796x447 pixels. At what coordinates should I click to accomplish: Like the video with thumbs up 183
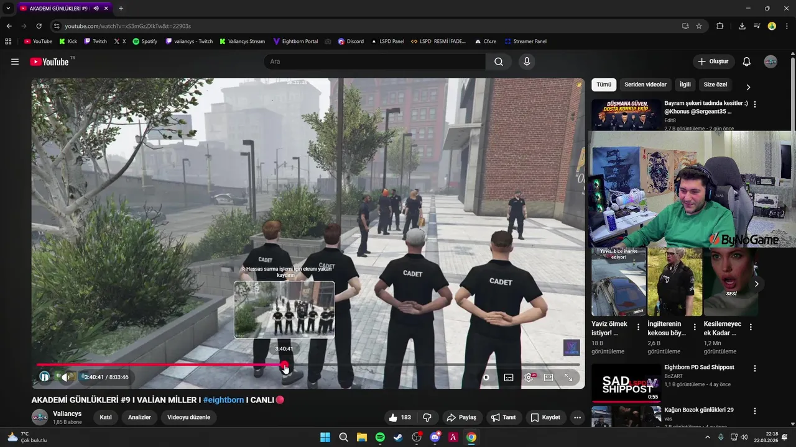click(x=399, y=417)
